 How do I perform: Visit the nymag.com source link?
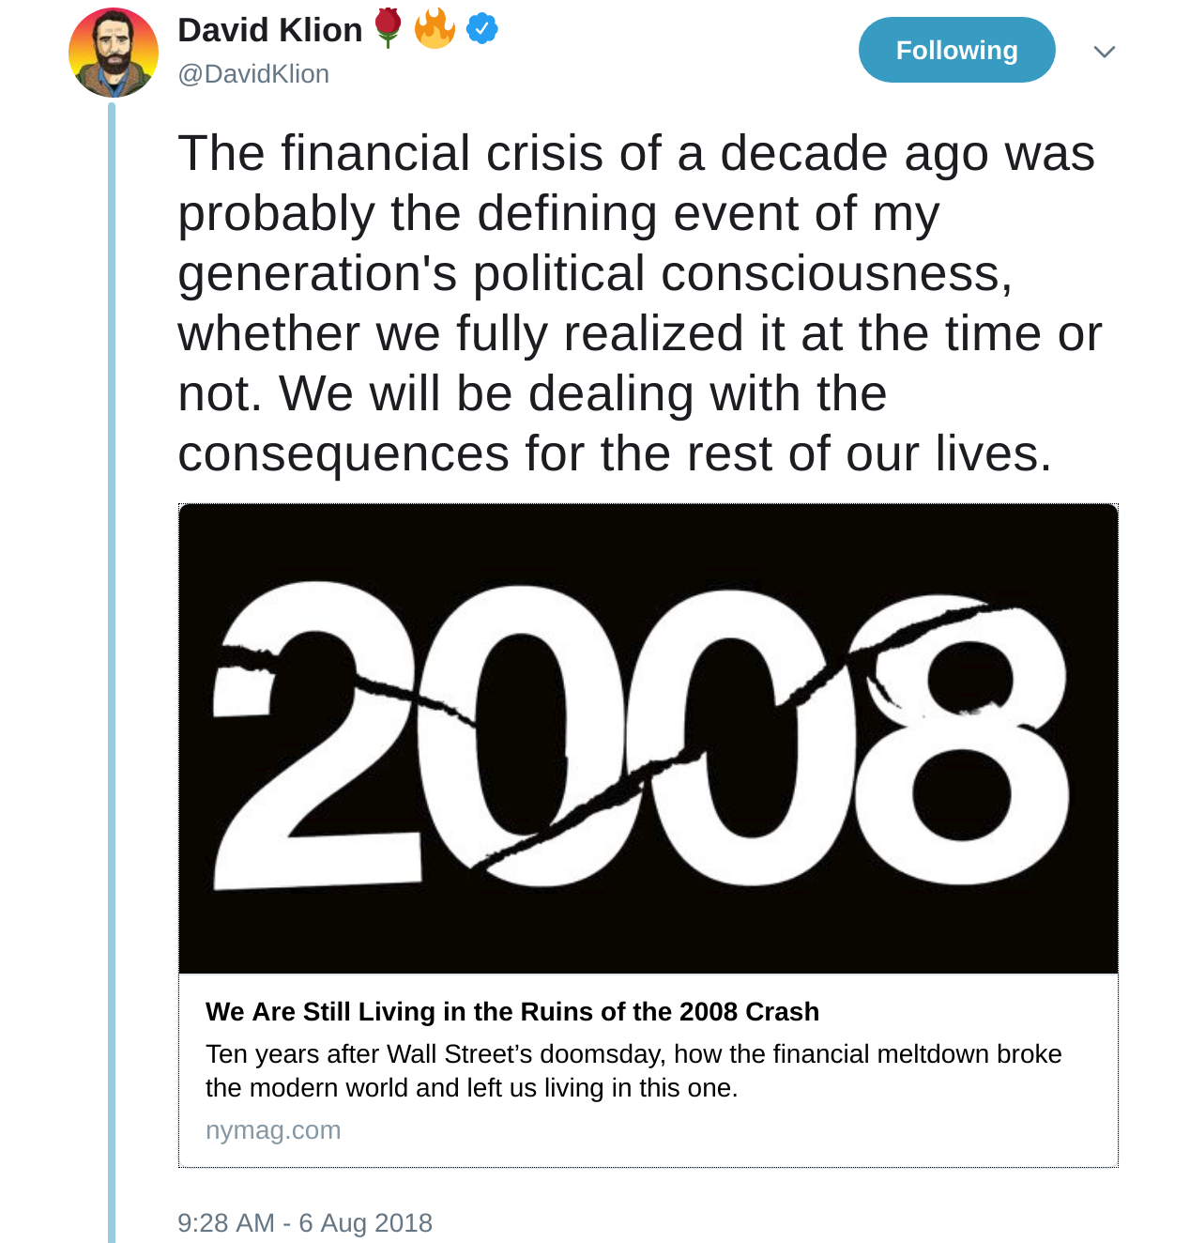point(273,1130)
